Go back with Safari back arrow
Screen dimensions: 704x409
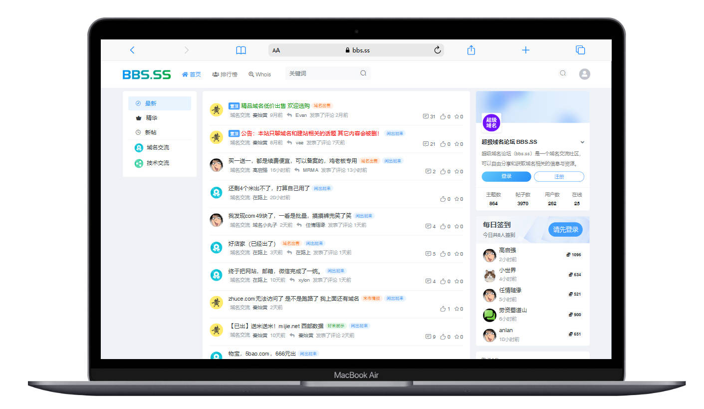pyautogui.click(x=132, y=50)
